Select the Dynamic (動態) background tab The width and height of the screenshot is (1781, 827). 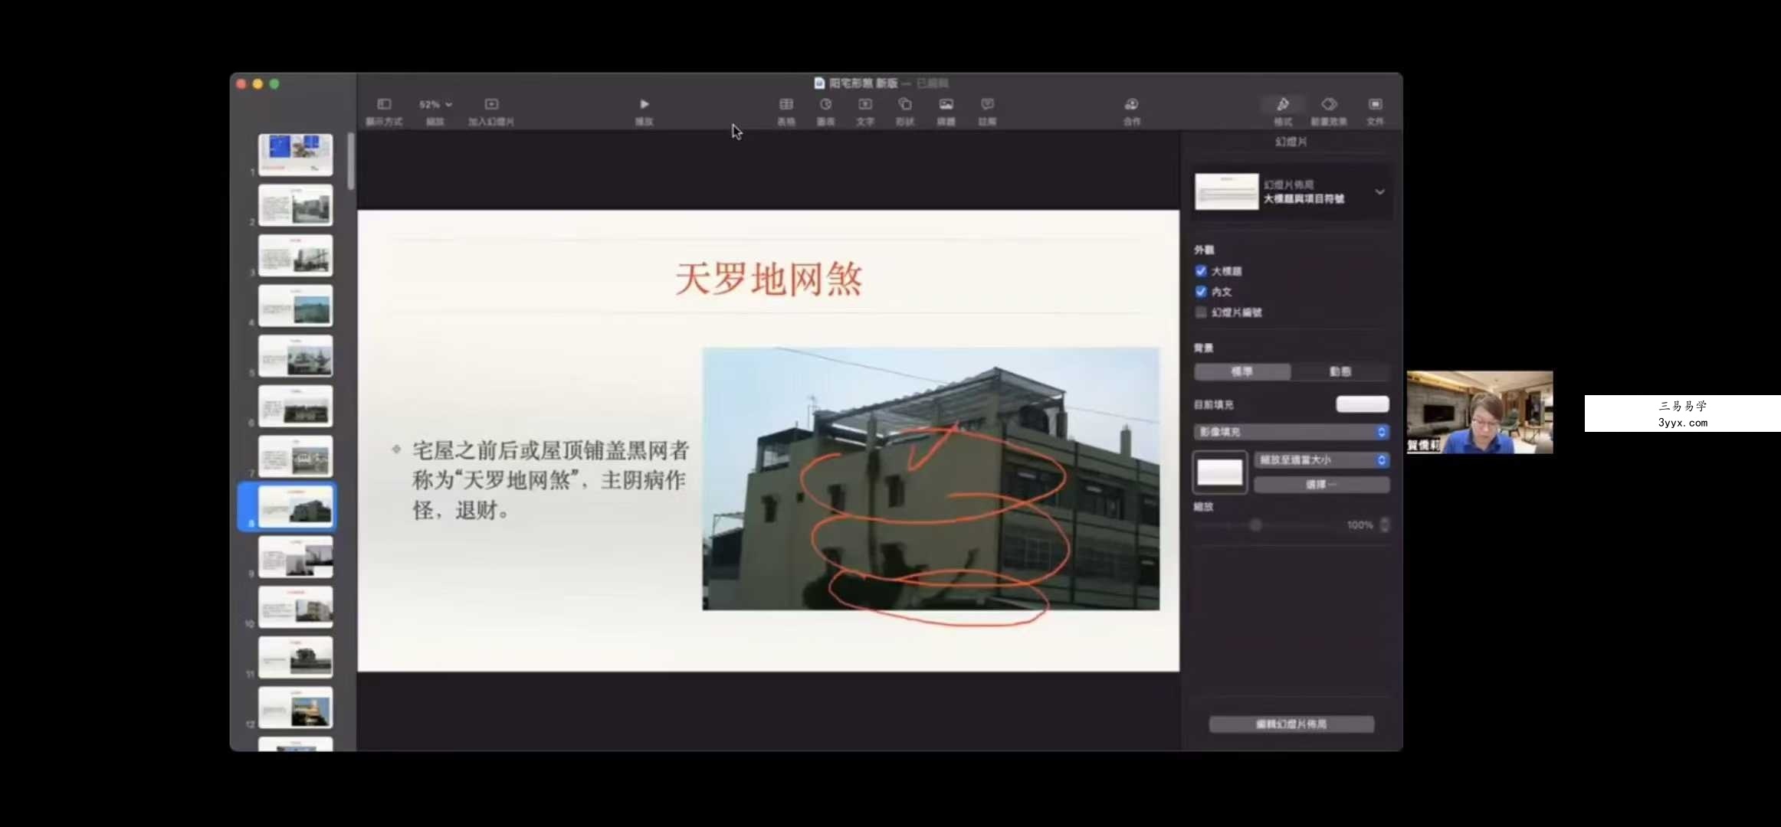1340,371
